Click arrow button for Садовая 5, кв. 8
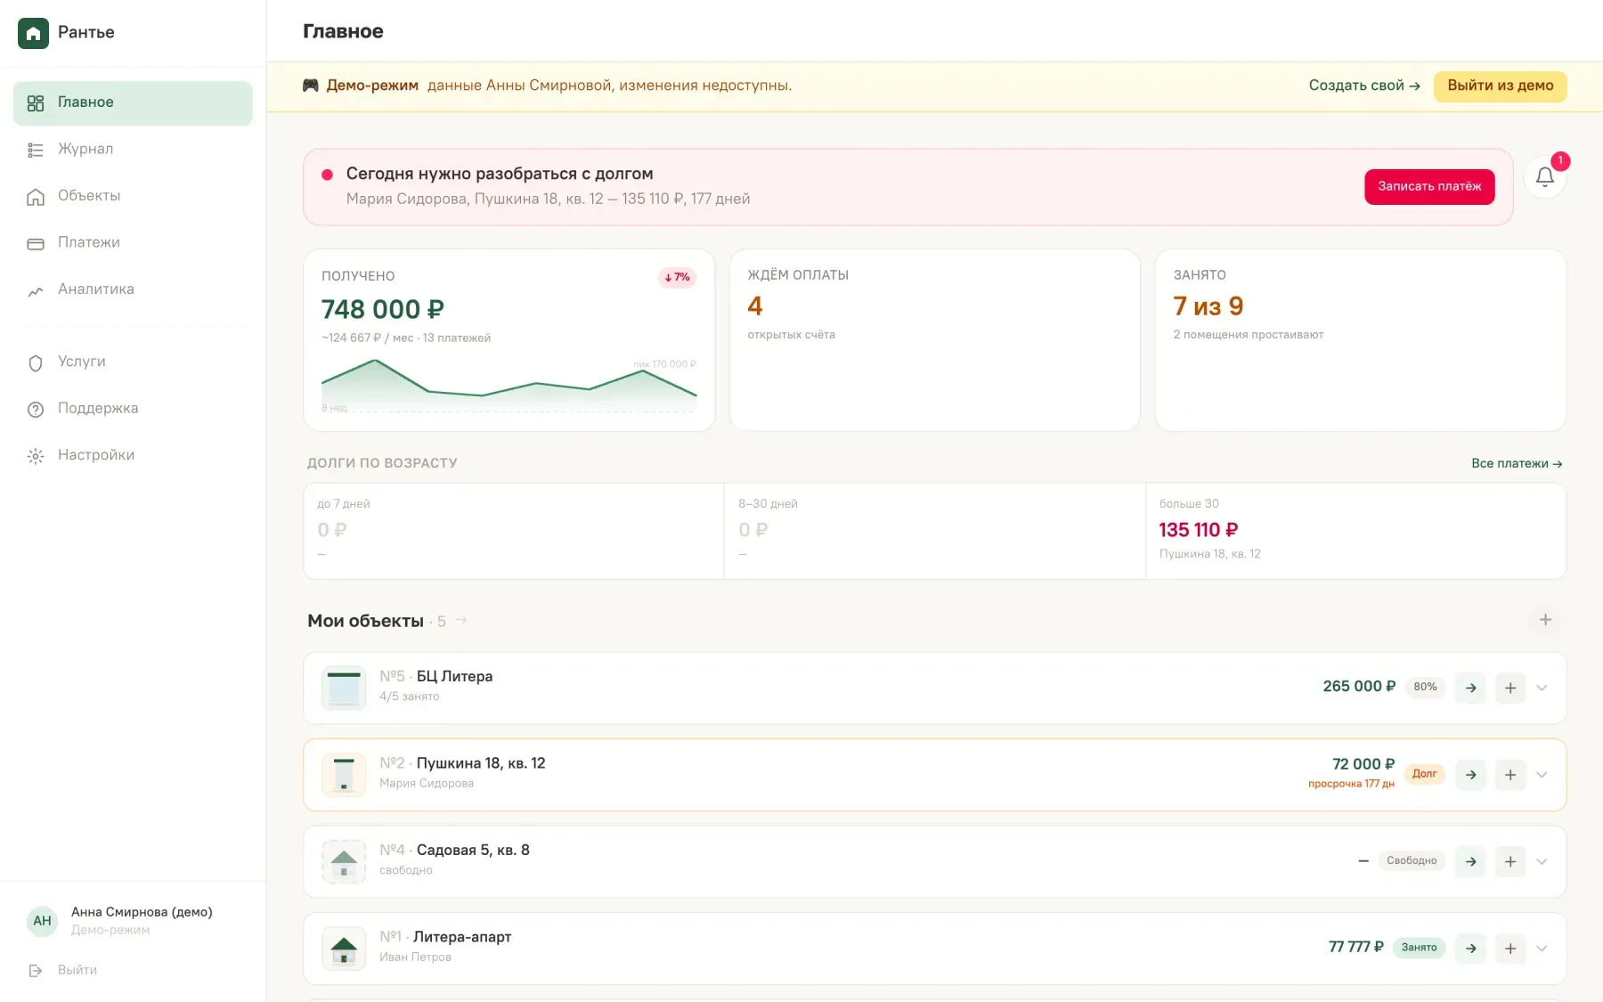1603x1002 pixels. coord(1470,861)
